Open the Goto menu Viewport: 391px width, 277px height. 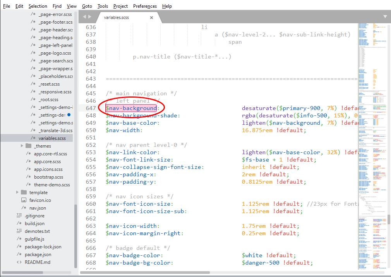tap(87, 6)
